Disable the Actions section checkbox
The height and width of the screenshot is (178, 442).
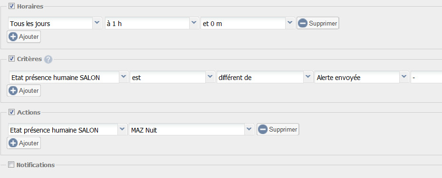[x=11, y=112]
